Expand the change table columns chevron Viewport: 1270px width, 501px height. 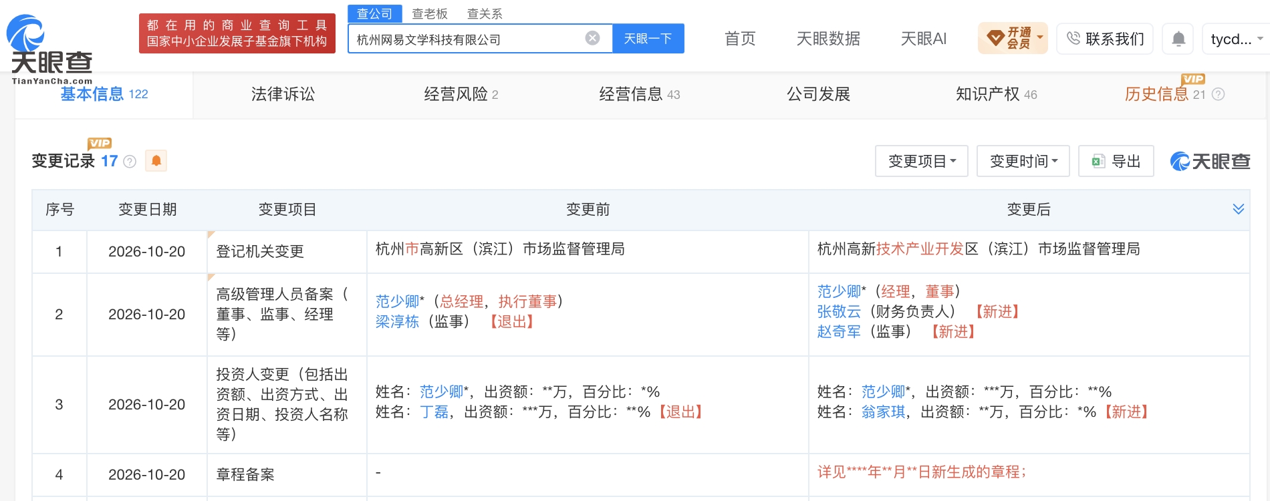1238,209
